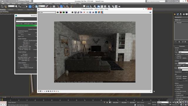Save the V-Ray frame buffer image
Viewport: 188px width, 106px height.
75,12
